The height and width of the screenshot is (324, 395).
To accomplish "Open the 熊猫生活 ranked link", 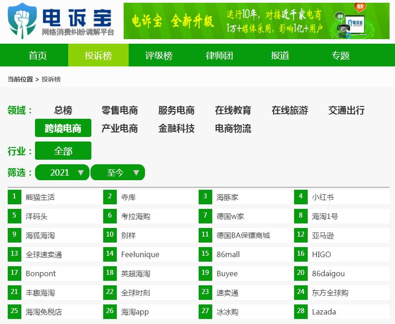I will (41, 197).
